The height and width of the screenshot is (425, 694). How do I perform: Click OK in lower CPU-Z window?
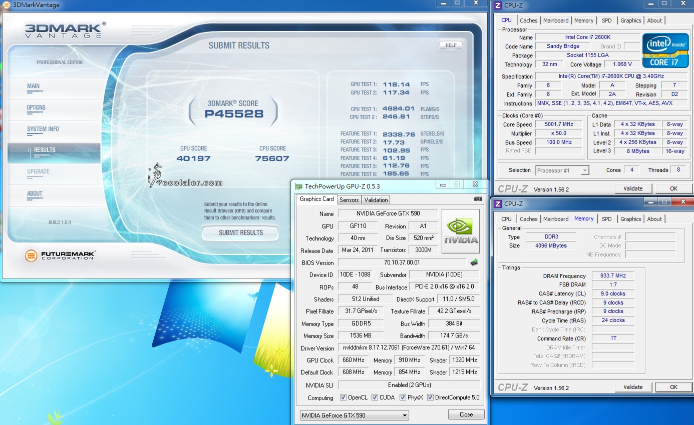pyautogui.click(x=673, y=387)
